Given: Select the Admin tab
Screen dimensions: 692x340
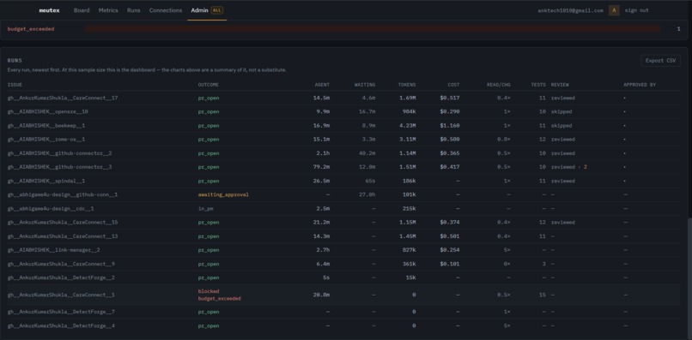Looking at the screenshot, I should click(199, 10).
